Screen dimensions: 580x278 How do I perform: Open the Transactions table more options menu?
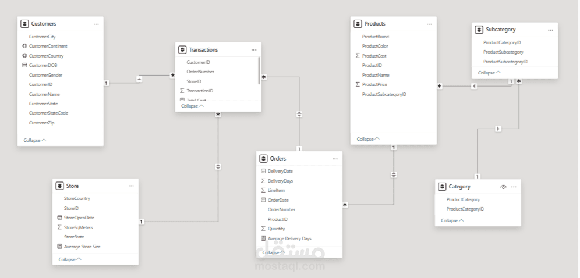coord(254,50)
